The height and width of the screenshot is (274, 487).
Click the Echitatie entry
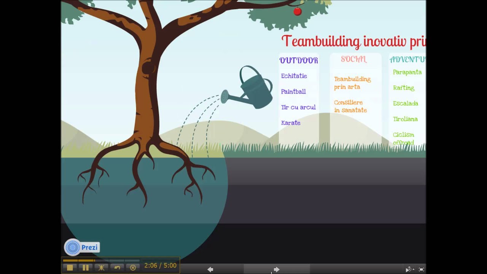pos(294,76)
